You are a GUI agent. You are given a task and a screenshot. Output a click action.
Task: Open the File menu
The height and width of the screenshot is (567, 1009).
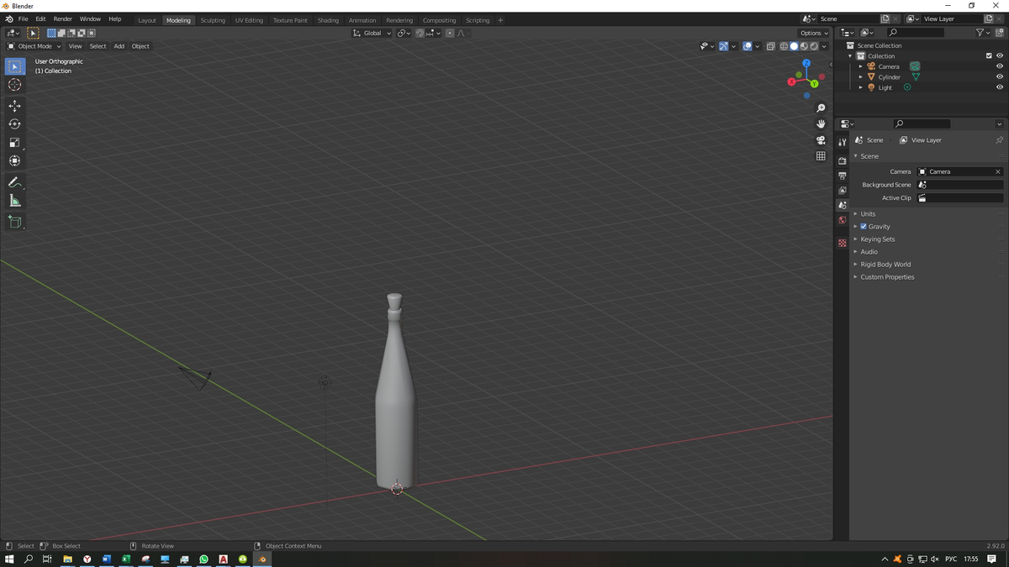[x=23, y=18]
